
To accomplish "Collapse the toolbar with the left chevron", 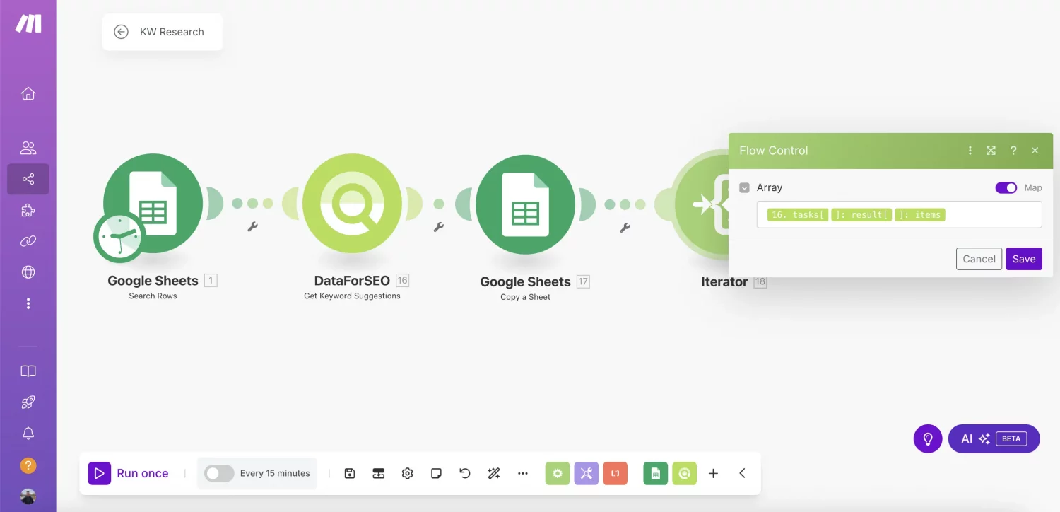I will tap(742, 473).
